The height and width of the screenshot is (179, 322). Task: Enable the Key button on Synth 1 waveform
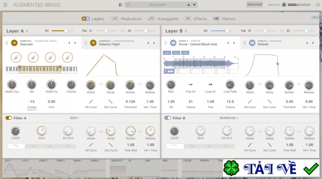pos(167,53)
